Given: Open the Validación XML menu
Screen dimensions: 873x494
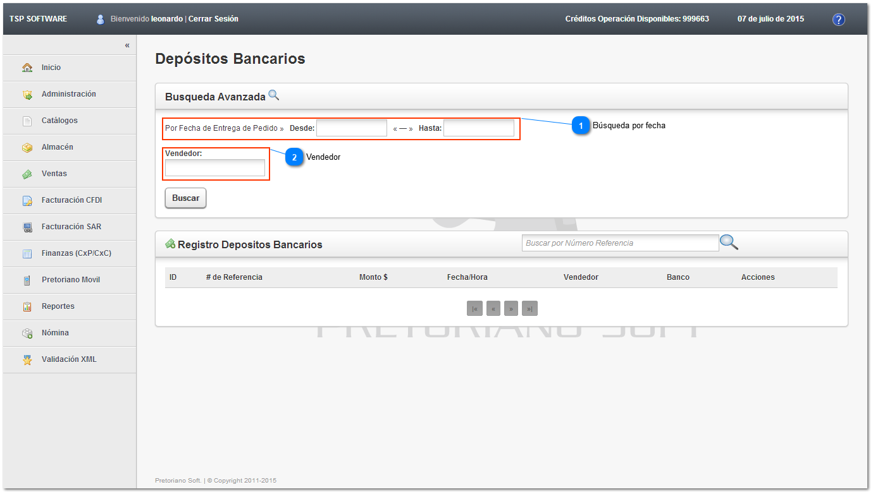Looking at the screenshot, I should [x=70, y=359].
